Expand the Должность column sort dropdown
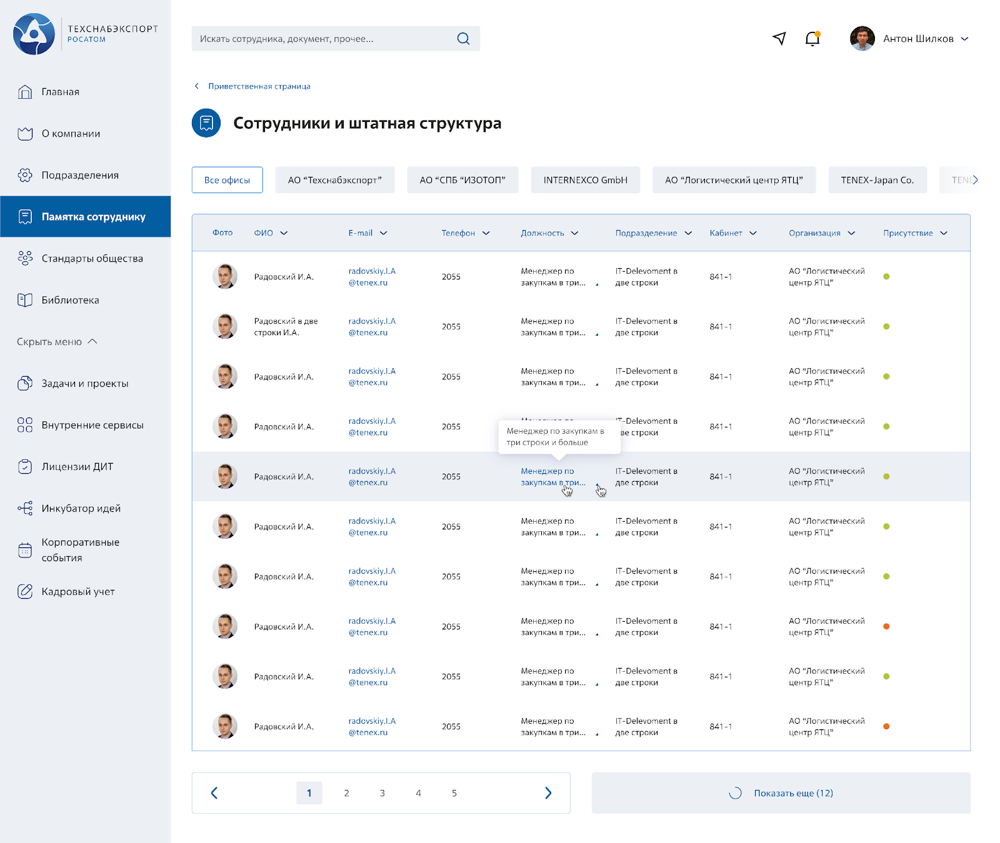 pyautogui.click(x=574, y=233)
